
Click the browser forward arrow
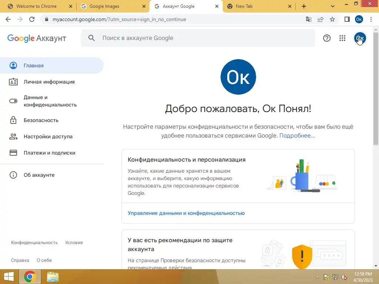pyautogui.click(x=20, y=19)
